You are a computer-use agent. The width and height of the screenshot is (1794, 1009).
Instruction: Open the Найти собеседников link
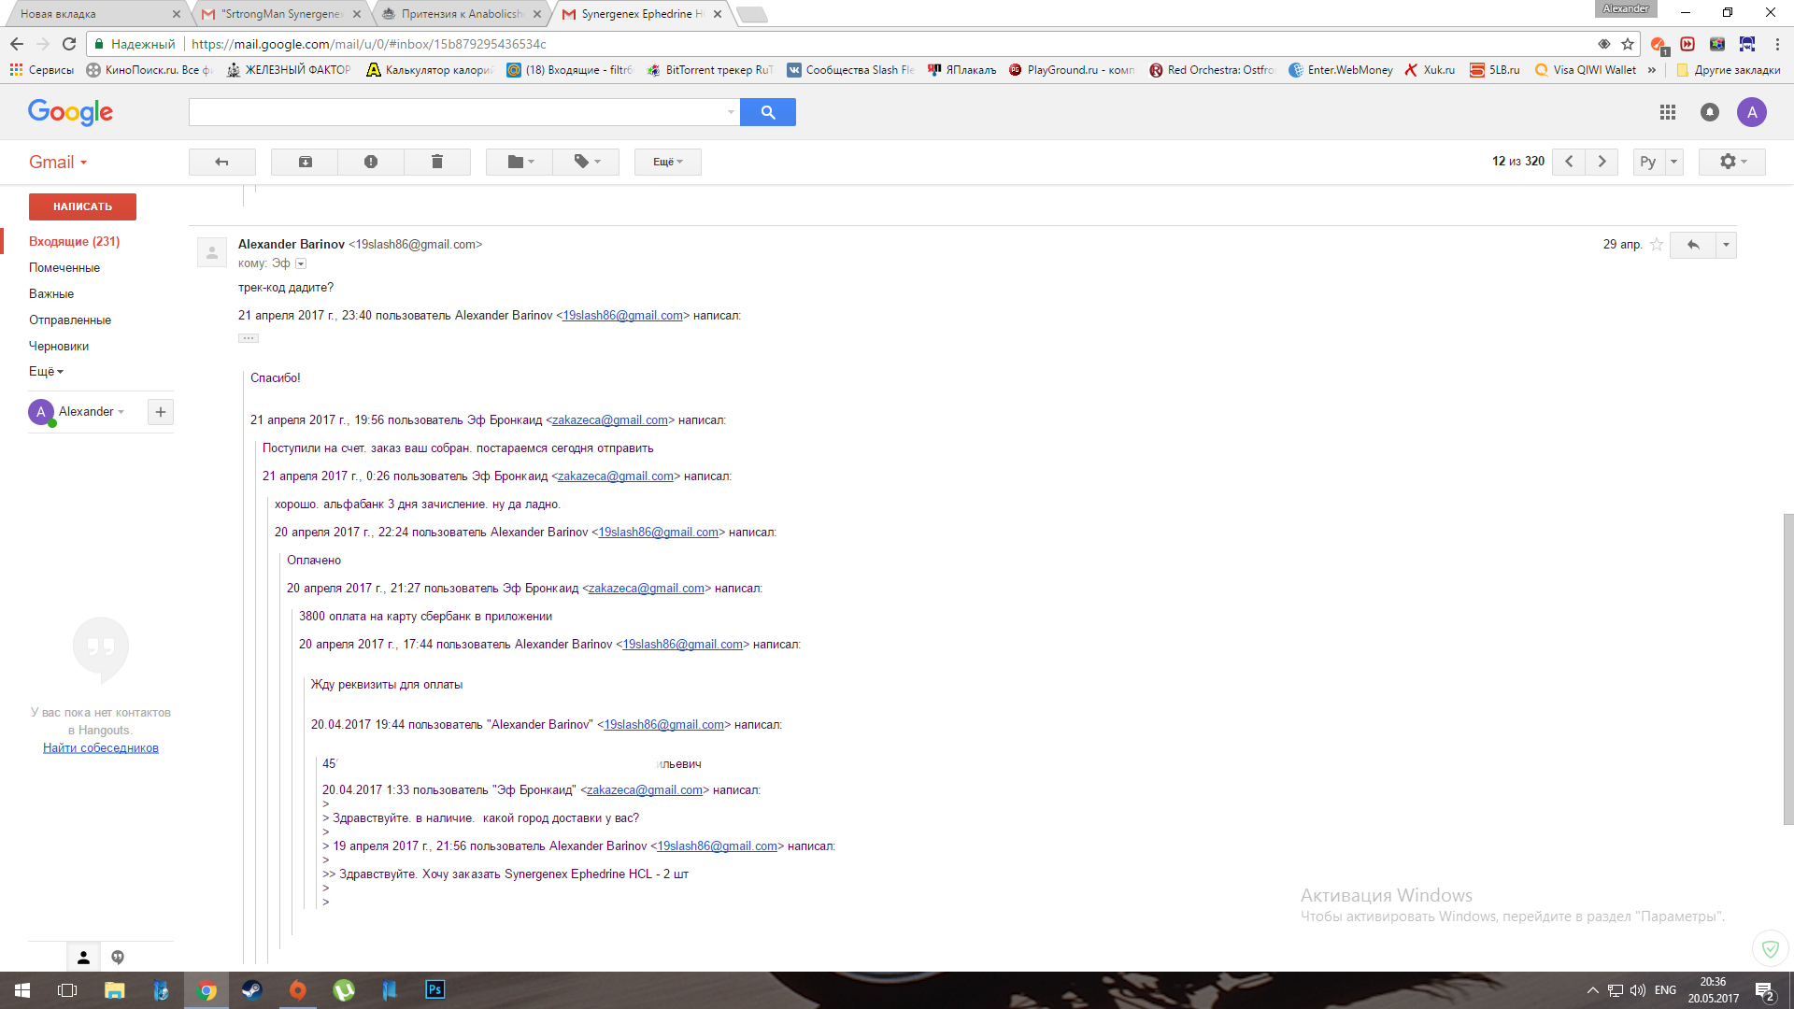click(x=101, y=747)
